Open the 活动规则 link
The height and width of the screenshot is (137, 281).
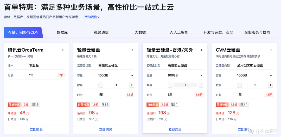(92, 17)
